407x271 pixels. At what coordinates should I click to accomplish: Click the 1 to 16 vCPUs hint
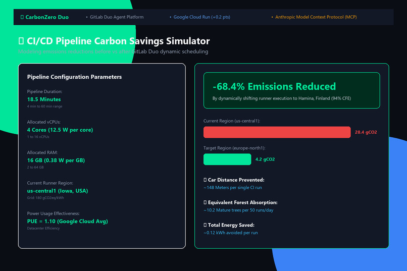(38, 137)
